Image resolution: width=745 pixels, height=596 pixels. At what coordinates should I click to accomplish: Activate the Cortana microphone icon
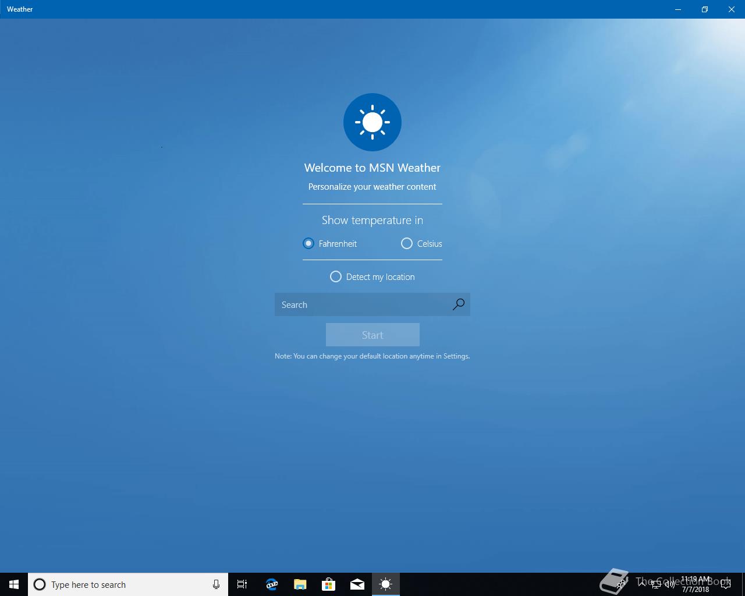click(216, 584)
